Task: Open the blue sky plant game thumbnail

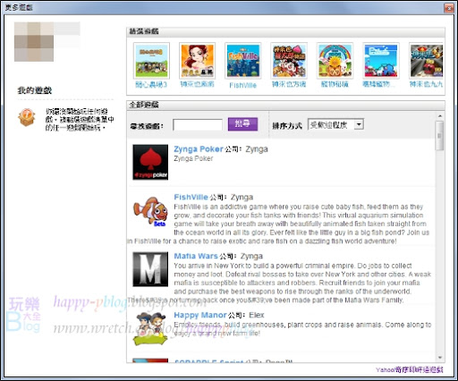Action: 381,61
